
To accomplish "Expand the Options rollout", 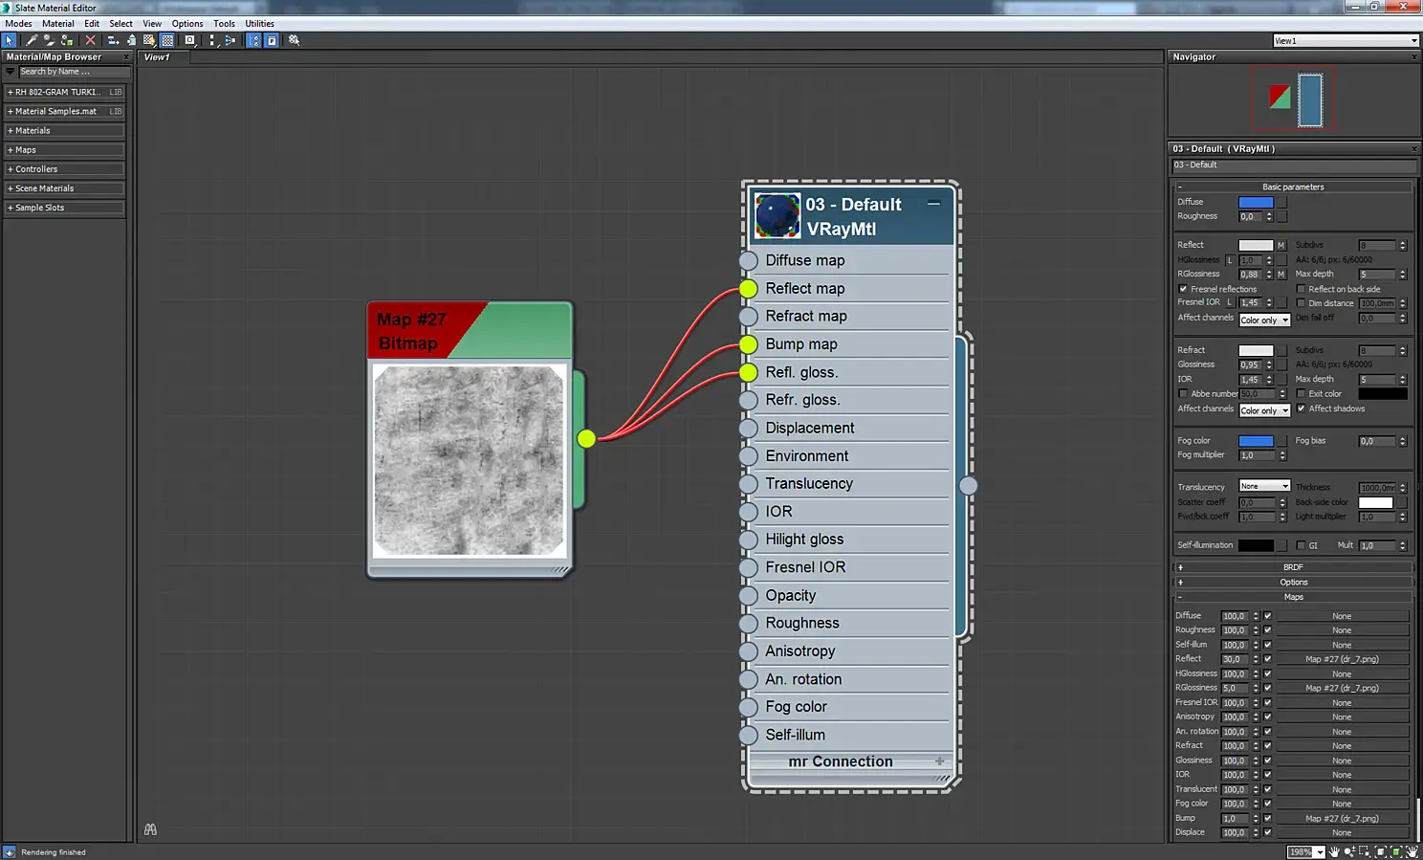I will [1293, 583].
